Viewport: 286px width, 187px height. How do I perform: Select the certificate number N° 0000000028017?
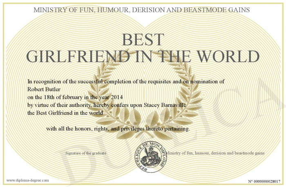point(264,180)
